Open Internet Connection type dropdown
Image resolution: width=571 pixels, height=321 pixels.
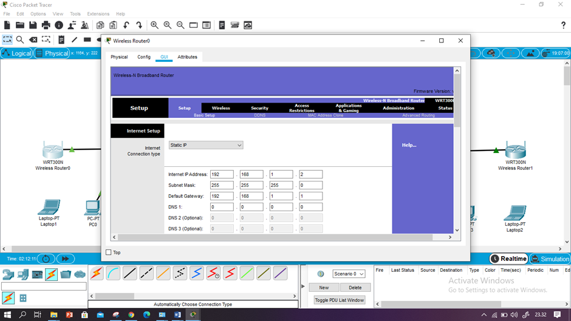tap(206, 145)
